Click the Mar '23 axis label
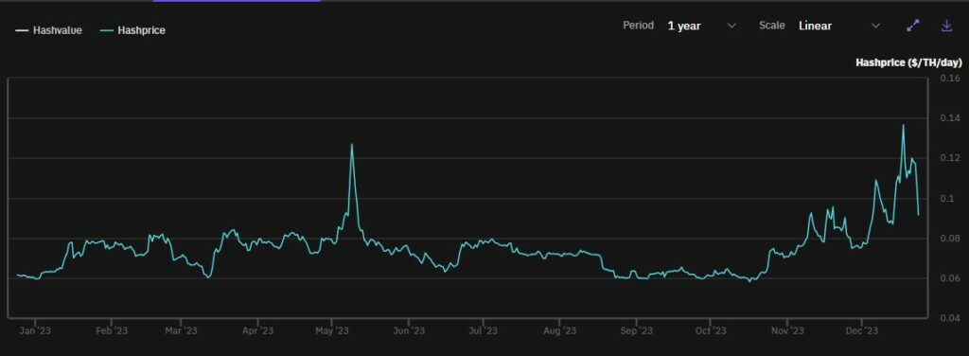 (181, 331)
